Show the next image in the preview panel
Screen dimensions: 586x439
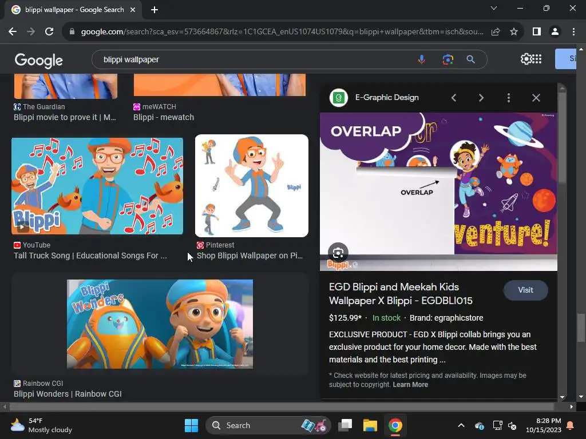481,98
